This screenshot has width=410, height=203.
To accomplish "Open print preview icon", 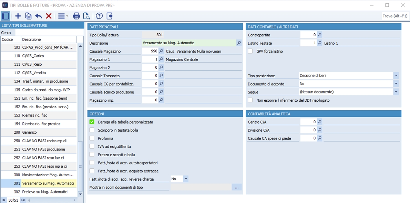I will pyautogui.click(x=86, y=16).
